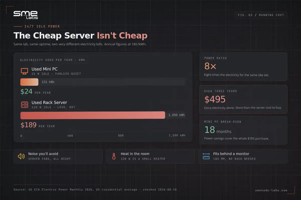Screen dimensions: 301x200
Task: Click the Used Rack Server heading
Action: (49, 102)
